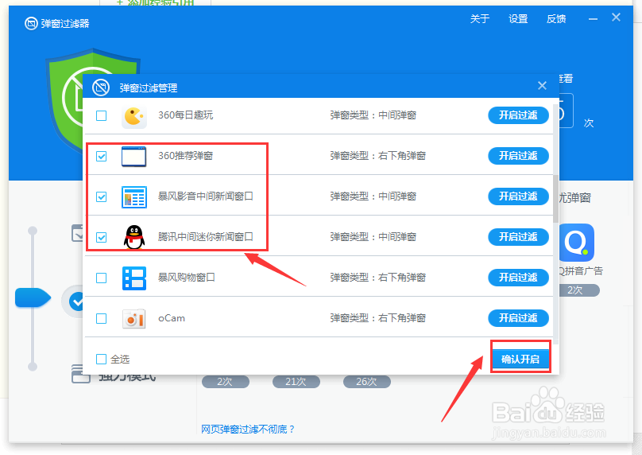Click the 强力模式 icon in main window
Screen dimensions: 642x455
pyautogui.click(x=81, y=374)
